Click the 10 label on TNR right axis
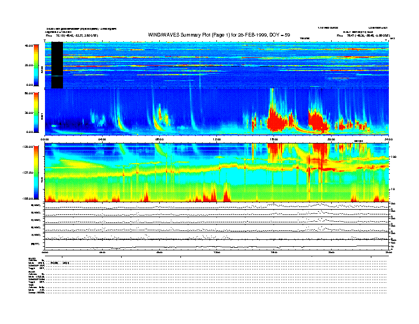The width and height of the screenshot is (419, 324). [394, 189]
